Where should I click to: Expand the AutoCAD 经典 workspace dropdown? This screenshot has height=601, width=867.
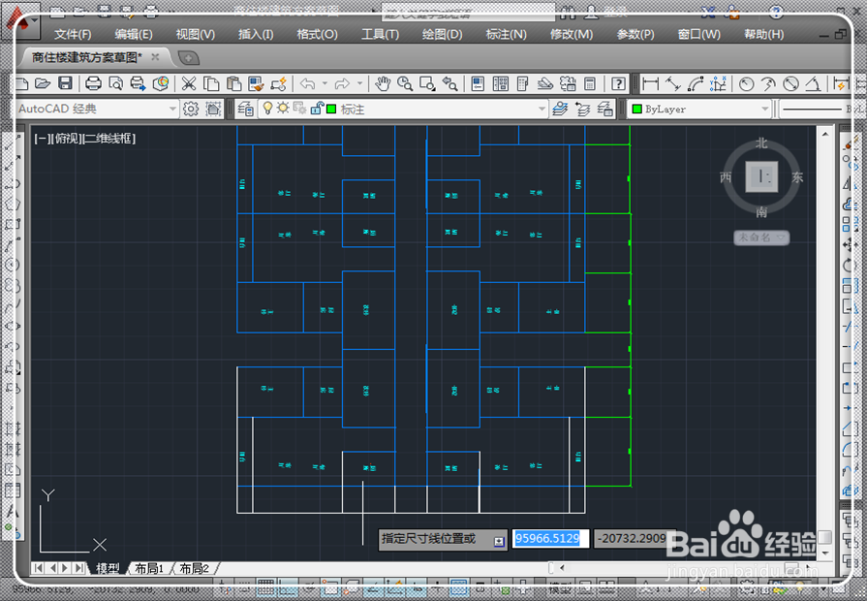172,109
